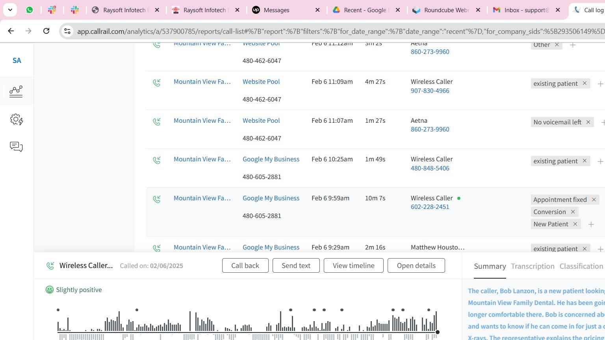Open Google My Business link for 10:25am call

[x=271, y=159]
